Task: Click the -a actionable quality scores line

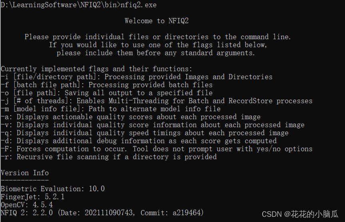Action: point(131,117)
